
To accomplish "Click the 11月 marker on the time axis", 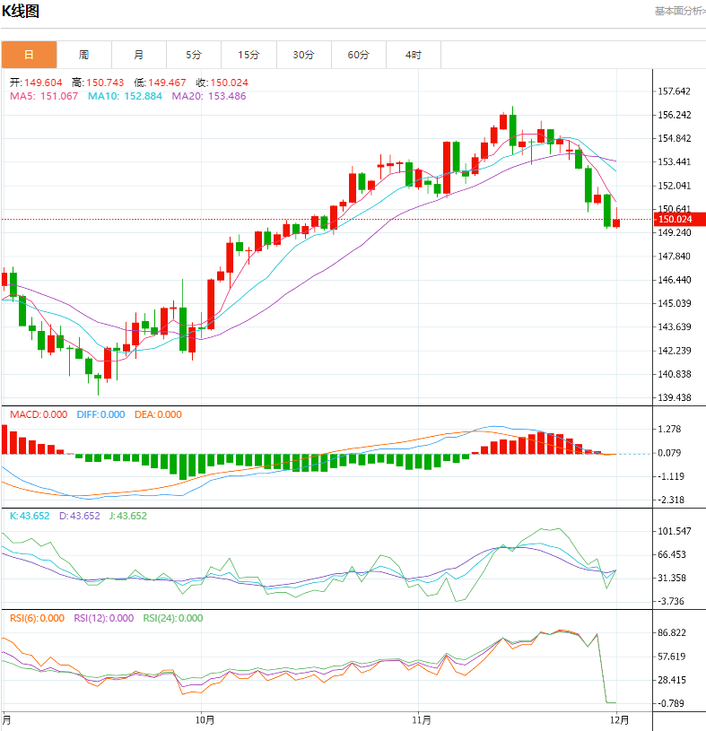I will tap(422, 719).
